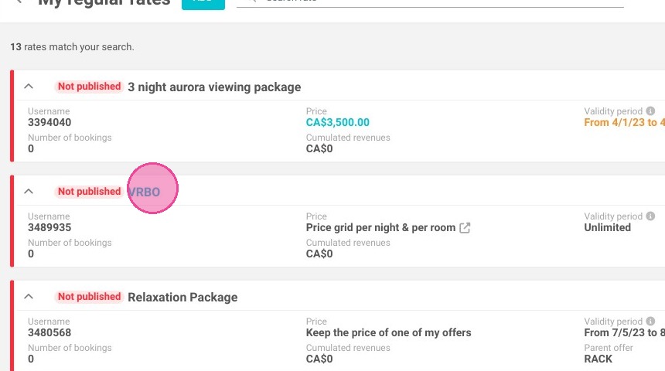Open Price grid per night & per room
665x371 pixels.
tap(381, 228)
